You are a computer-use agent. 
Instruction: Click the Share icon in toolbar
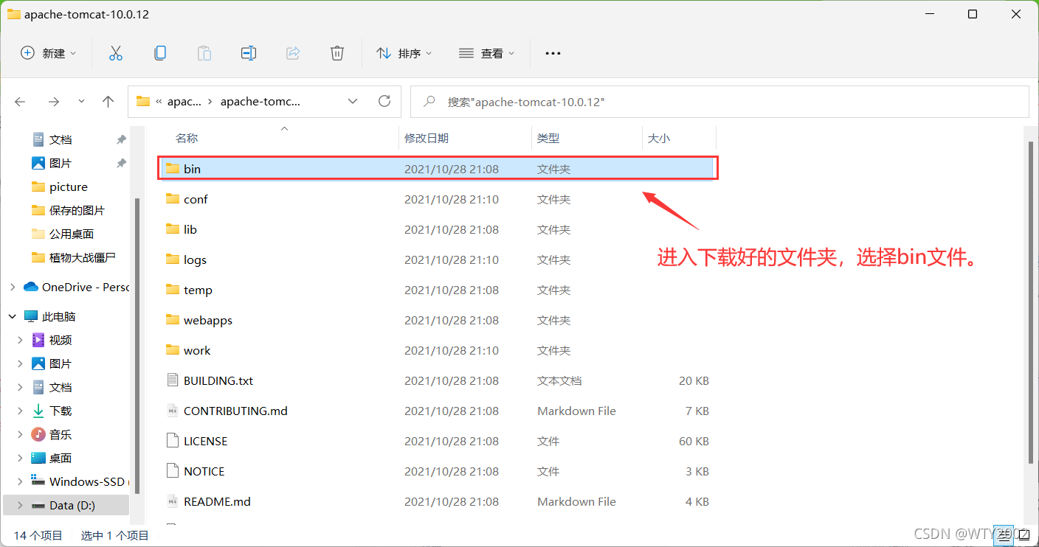(293, 53)
